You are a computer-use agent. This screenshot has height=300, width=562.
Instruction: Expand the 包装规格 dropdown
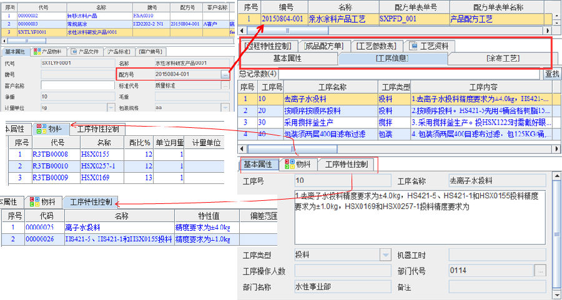[x=225, y=107]
